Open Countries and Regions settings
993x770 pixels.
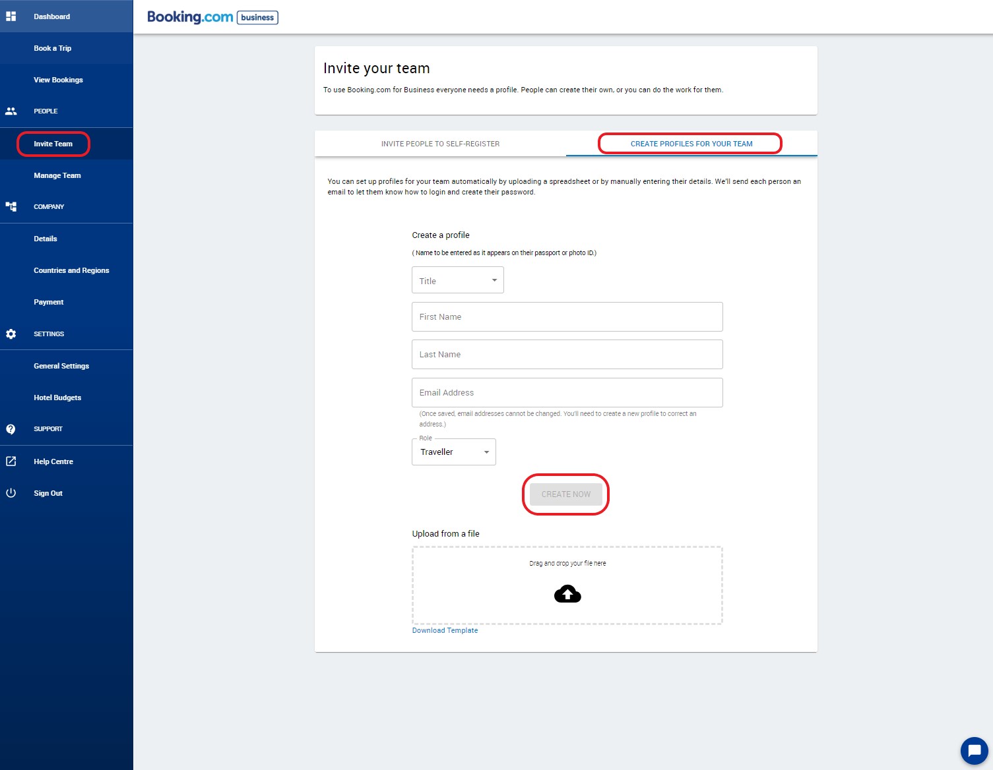pos(71,270)
